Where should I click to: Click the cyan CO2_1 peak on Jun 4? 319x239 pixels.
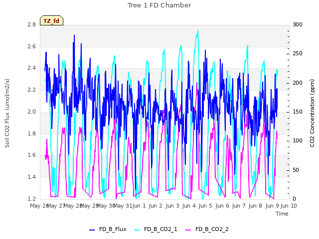pos(198,30)
